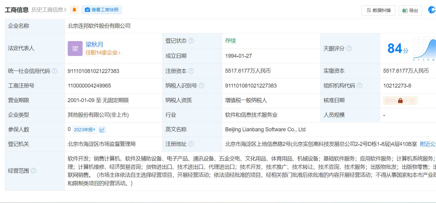The height and width of the screenshot is (203, 436).
Task: Click help icon next to 登记状态
Action: tap(191, 41)
